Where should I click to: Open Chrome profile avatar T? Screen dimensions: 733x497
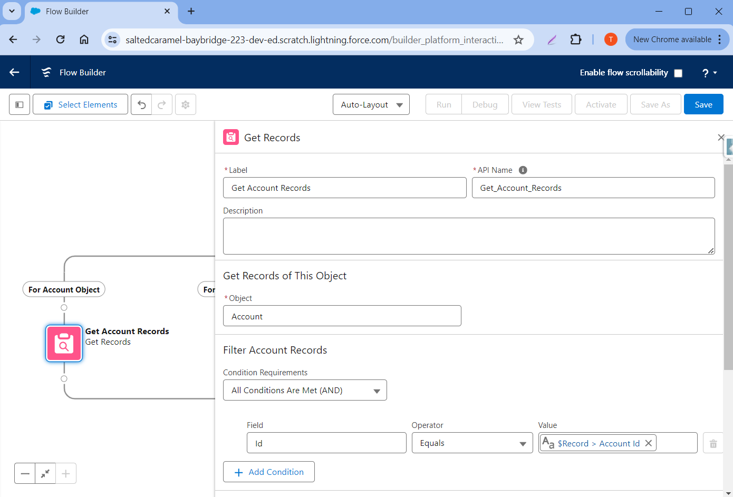pyautogui.click(x=611, y=40)
